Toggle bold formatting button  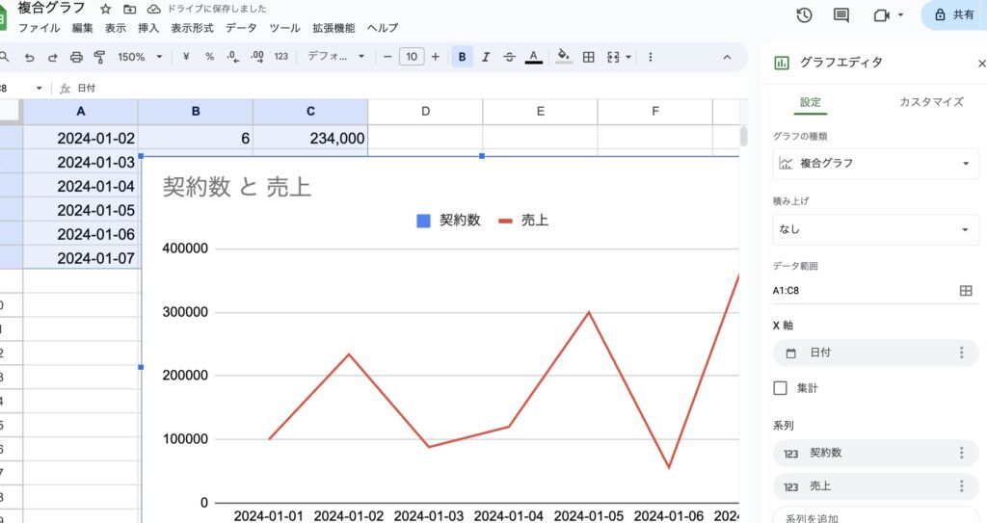coord(463,57)
